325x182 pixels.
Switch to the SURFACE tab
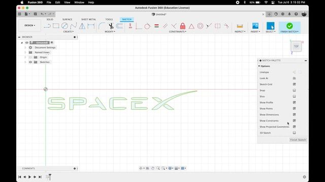[68, 19]
